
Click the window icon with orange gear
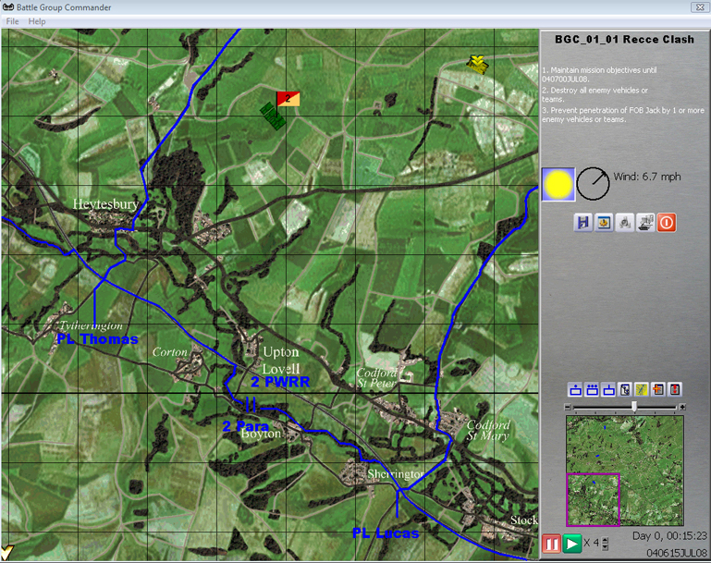point(604,223)
